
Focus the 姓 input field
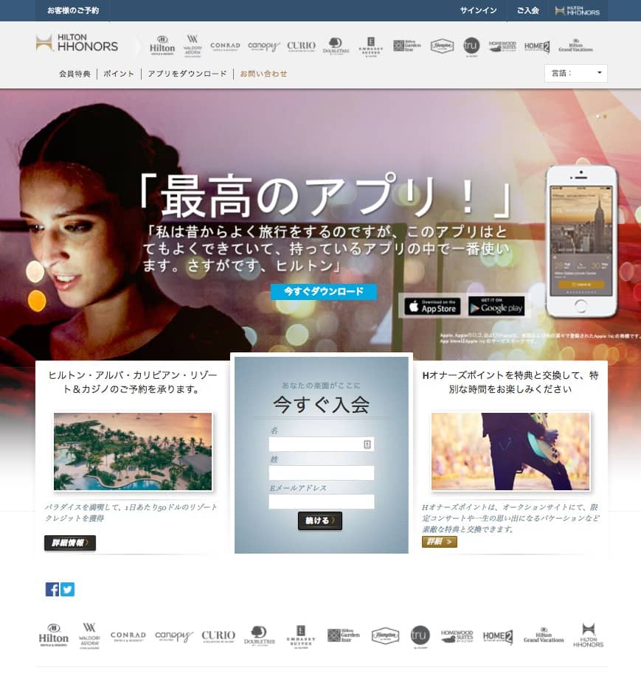[x=322, y=473]
